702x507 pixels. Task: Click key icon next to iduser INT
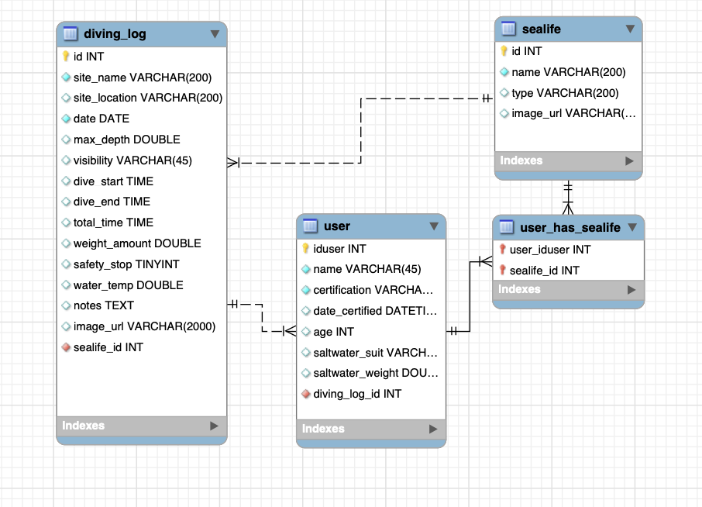click(305, 248)
